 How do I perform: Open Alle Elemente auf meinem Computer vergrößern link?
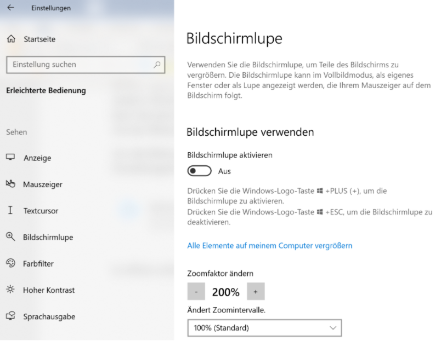click(x=269, y=245)
